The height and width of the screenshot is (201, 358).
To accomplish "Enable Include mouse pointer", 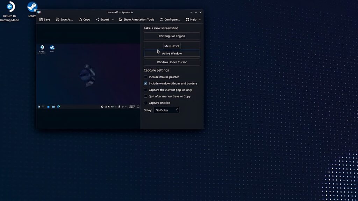I will coord(146,77).
